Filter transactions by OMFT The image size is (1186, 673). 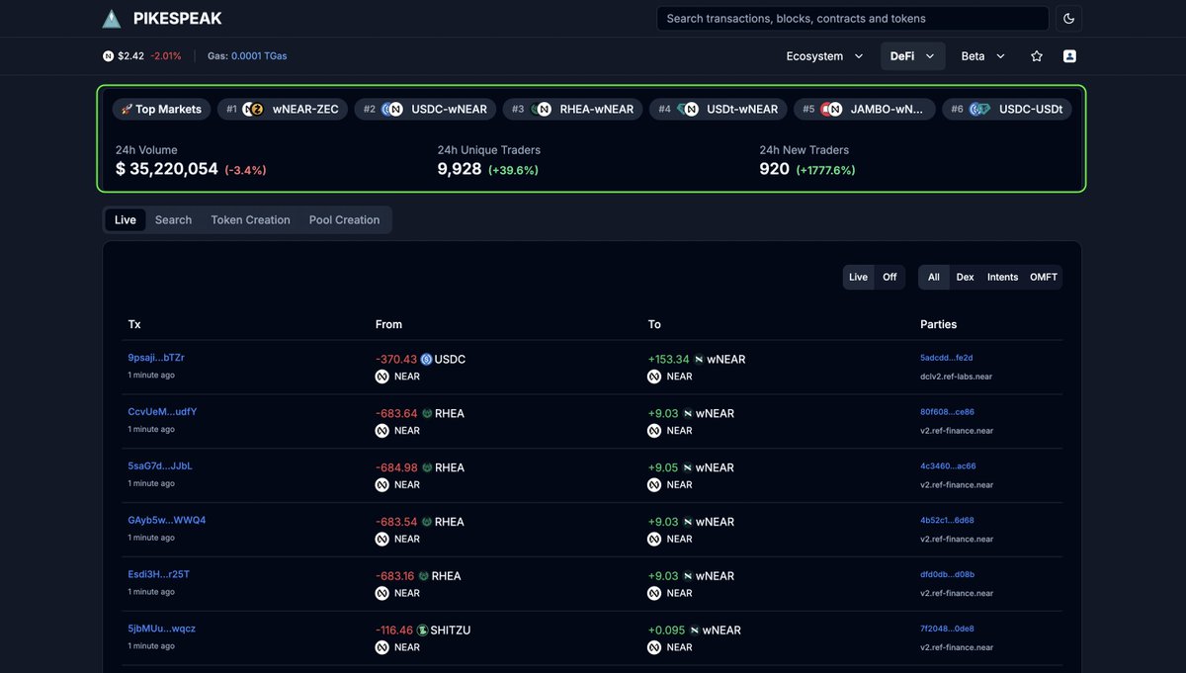(x=1044, y=277)
